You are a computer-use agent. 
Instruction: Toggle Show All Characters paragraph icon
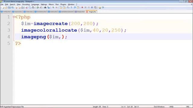pyautogui.click(x=71, y=7)
